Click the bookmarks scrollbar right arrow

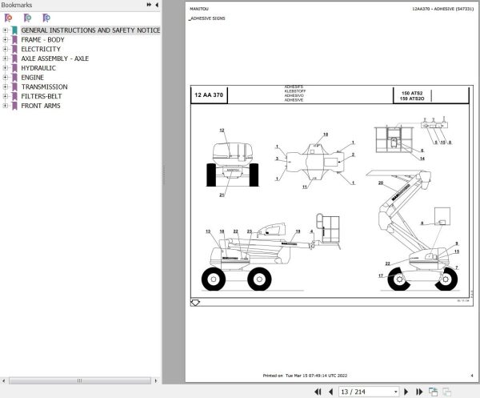pos(156,381)
